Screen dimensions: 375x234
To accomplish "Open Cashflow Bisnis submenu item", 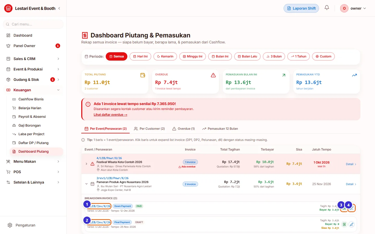I will tap(36, 99).
